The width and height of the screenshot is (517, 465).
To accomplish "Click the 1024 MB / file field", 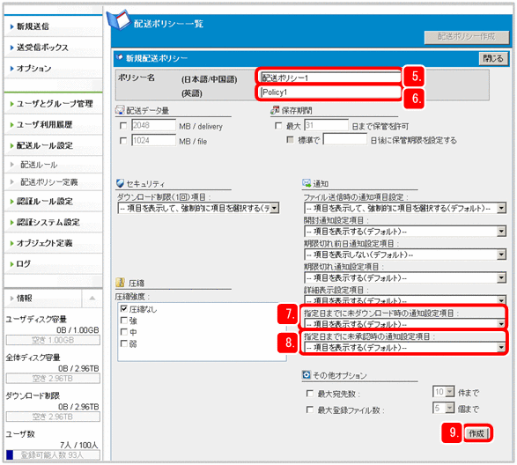I will (153, 141).
